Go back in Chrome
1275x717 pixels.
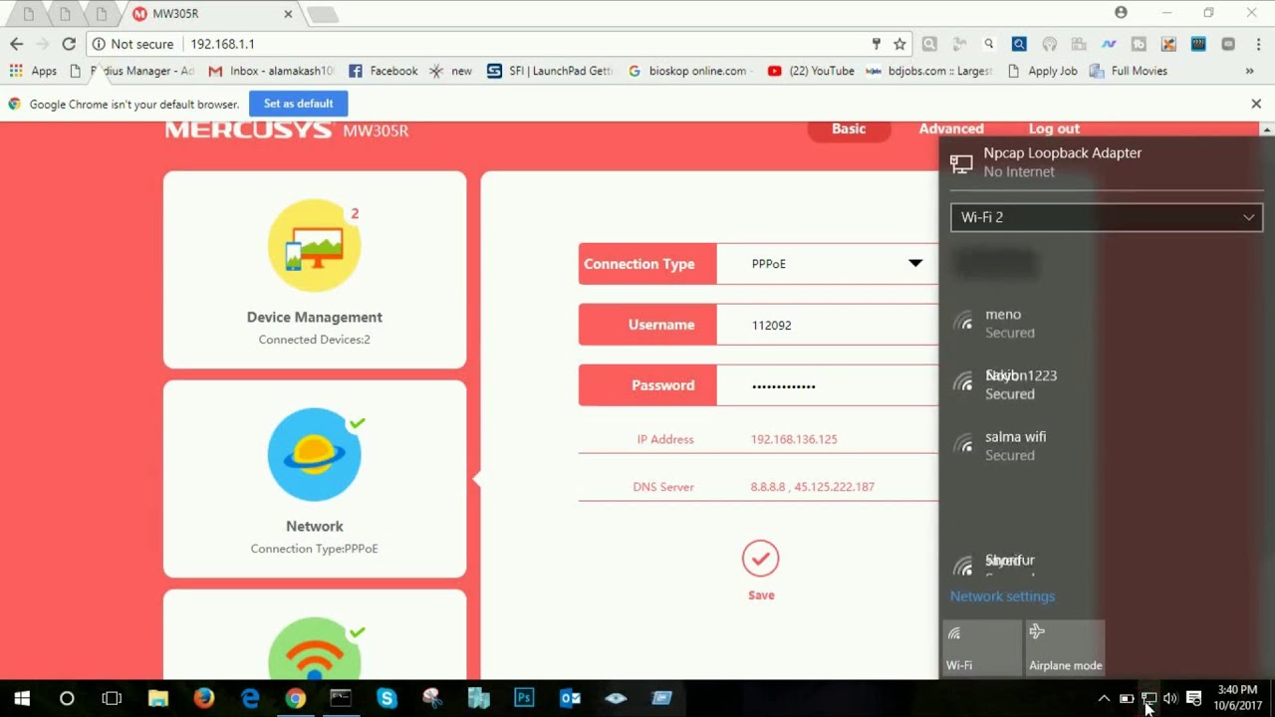[16, 44]
